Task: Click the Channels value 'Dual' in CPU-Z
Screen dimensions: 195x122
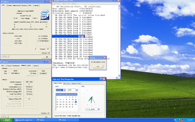Action: (43, 71)
